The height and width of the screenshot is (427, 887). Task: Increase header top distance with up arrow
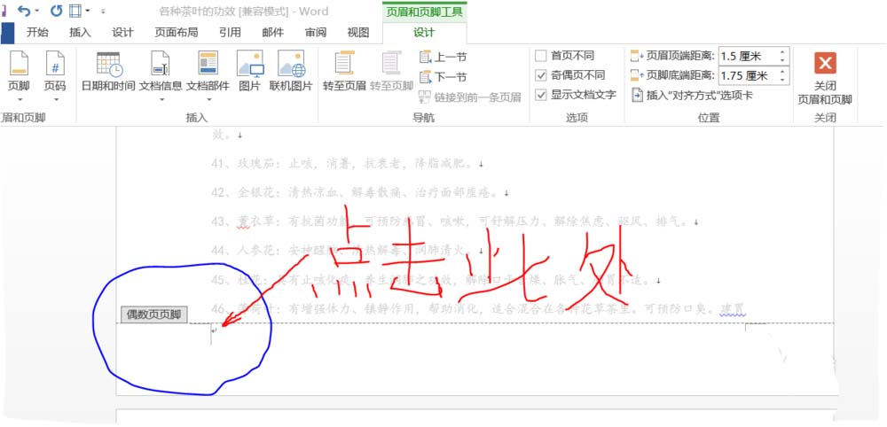[x=781, y=51]
